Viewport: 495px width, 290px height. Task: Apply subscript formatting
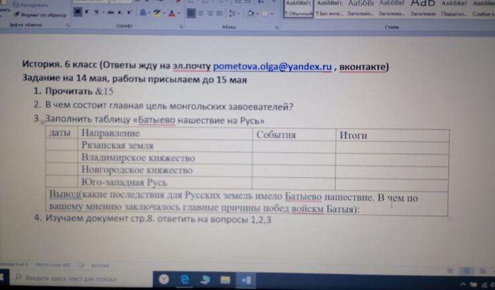point(120,13)
